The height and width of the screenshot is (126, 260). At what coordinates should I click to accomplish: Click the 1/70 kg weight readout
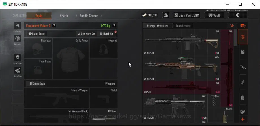point(105,26)
